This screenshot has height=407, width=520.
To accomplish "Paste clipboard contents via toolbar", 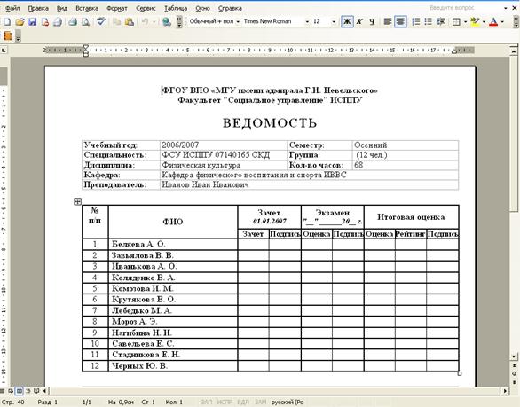I will click(130, 22).
